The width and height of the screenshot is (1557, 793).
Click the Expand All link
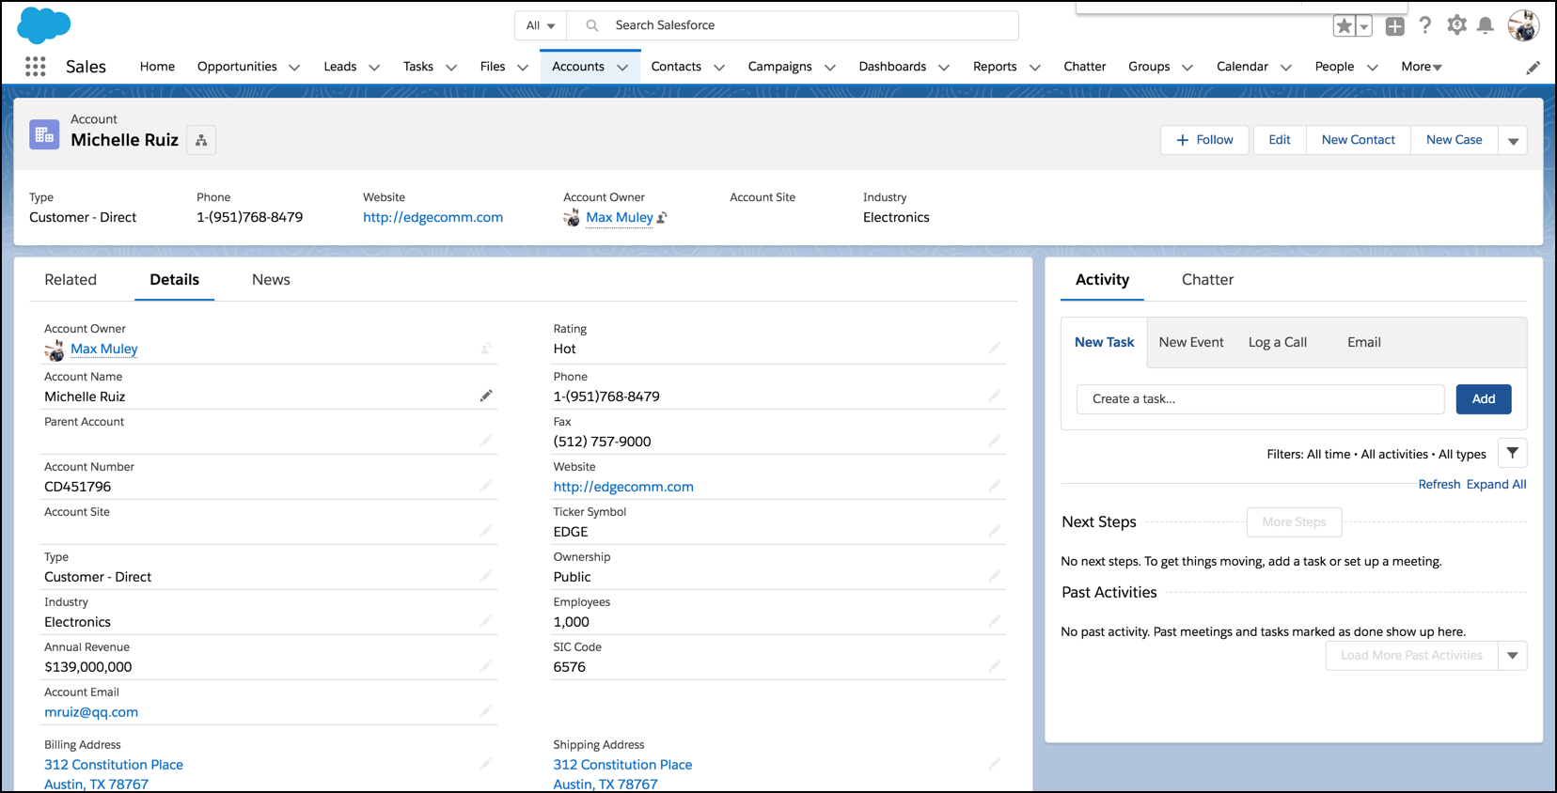coord(1497,484)
